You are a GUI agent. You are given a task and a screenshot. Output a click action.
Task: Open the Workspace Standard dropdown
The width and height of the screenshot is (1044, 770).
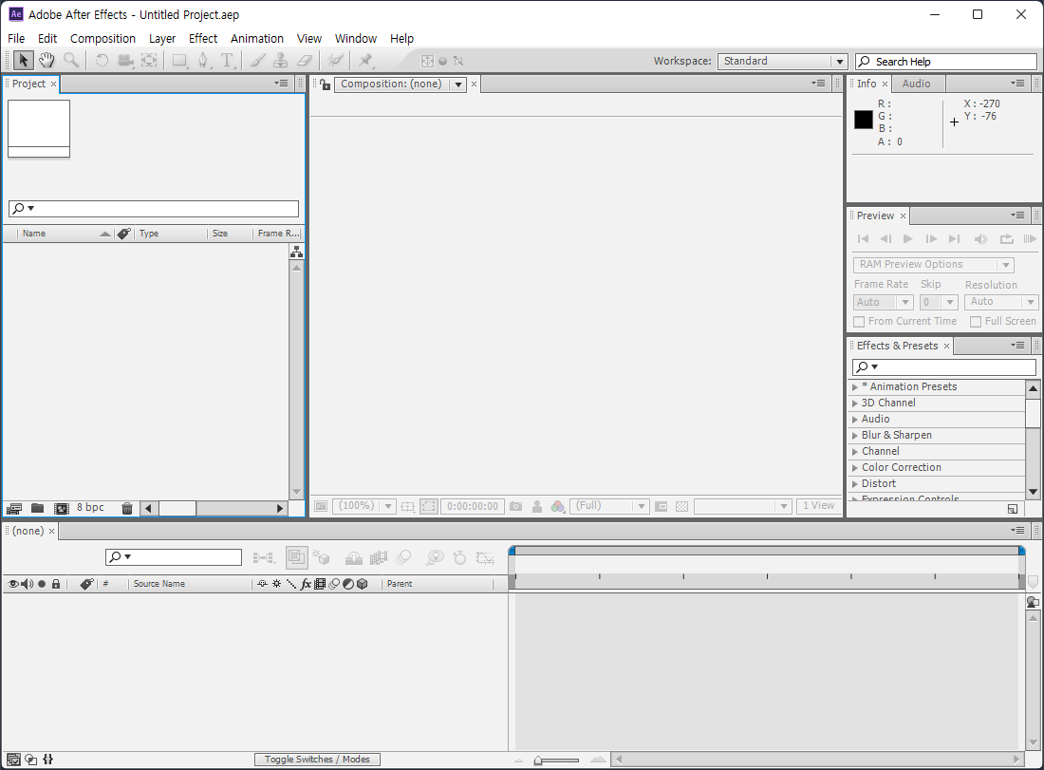pos(782,62)
